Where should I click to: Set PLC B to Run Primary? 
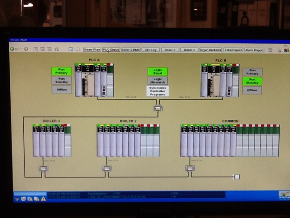pos(252,72)
